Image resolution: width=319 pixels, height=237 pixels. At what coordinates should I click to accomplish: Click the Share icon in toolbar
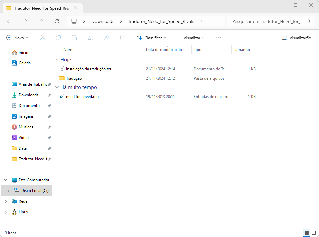click(106, 38)
